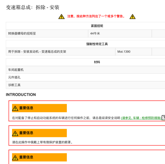Click the page title 变速箱总成: 拆除 - 安装
The height and width of the screenshot is (164, 165).
33,7
